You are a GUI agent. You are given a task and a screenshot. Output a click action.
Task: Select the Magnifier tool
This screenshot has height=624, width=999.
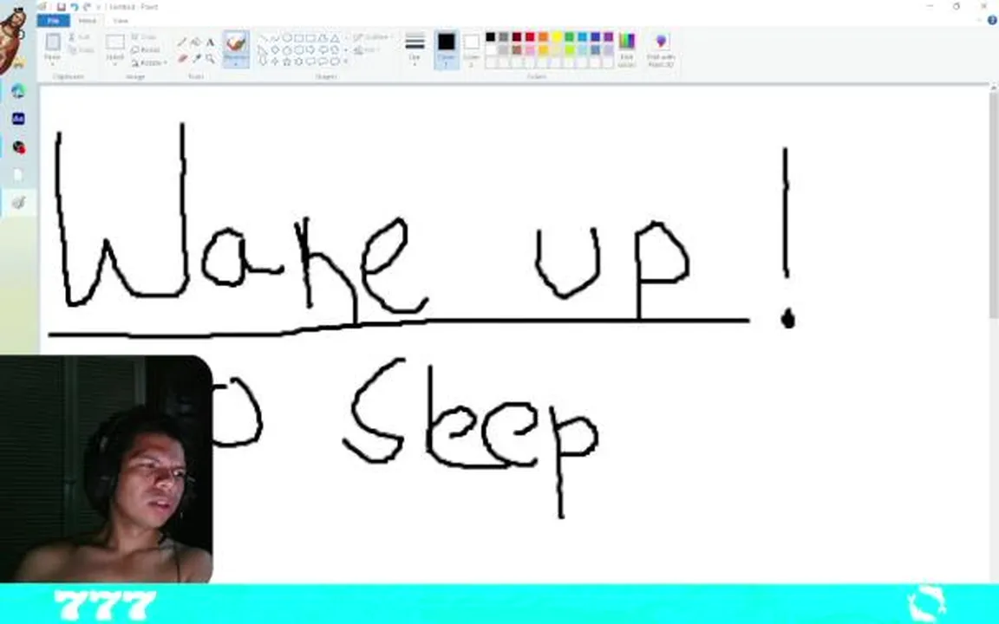click(x=210, y=59)
